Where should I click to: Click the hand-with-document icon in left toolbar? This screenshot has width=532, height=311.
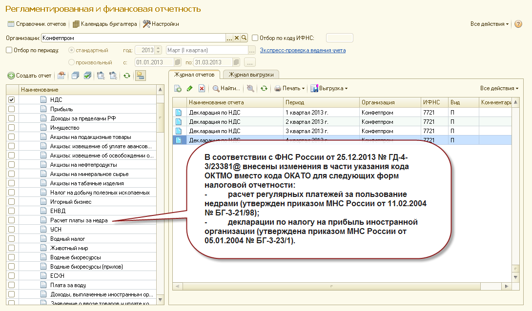61,76
